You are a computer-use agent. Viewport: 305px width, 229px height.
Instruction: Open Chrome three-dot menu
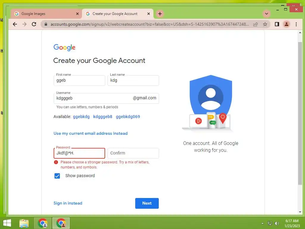pos(296,24)
